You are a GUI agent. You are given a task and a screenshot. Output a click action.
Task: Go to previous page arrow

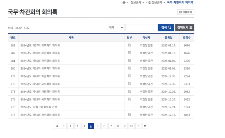click(64, 126)
